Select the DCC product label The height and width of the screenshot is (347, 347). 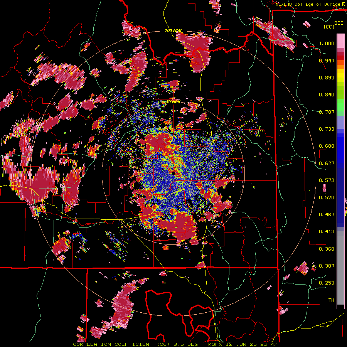coord(339,23)
